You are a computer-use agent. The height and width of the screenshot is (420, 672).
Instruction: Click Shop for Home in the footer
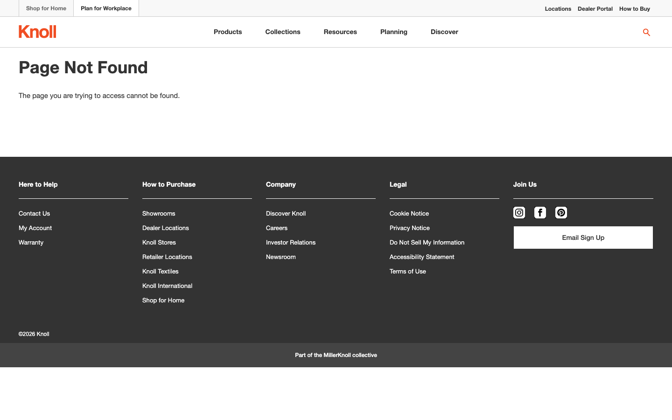(163, 301)
